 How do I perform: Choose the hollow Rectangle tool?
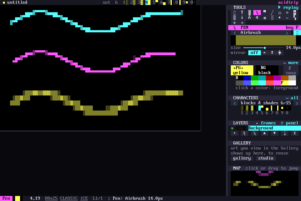tap(280, 13)
